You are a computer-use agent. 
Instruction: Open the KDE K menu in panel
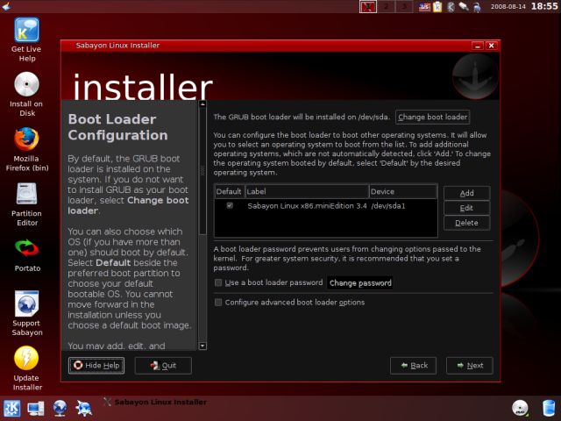pyautogui.click(x=11, y=408)
